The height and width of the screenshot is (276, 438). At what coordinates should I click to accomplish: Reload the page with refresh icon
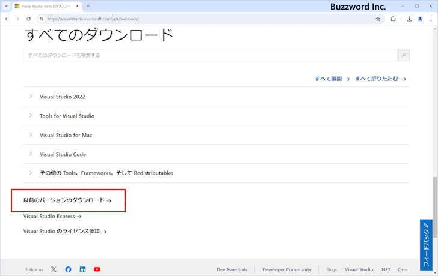pos(28,19)
